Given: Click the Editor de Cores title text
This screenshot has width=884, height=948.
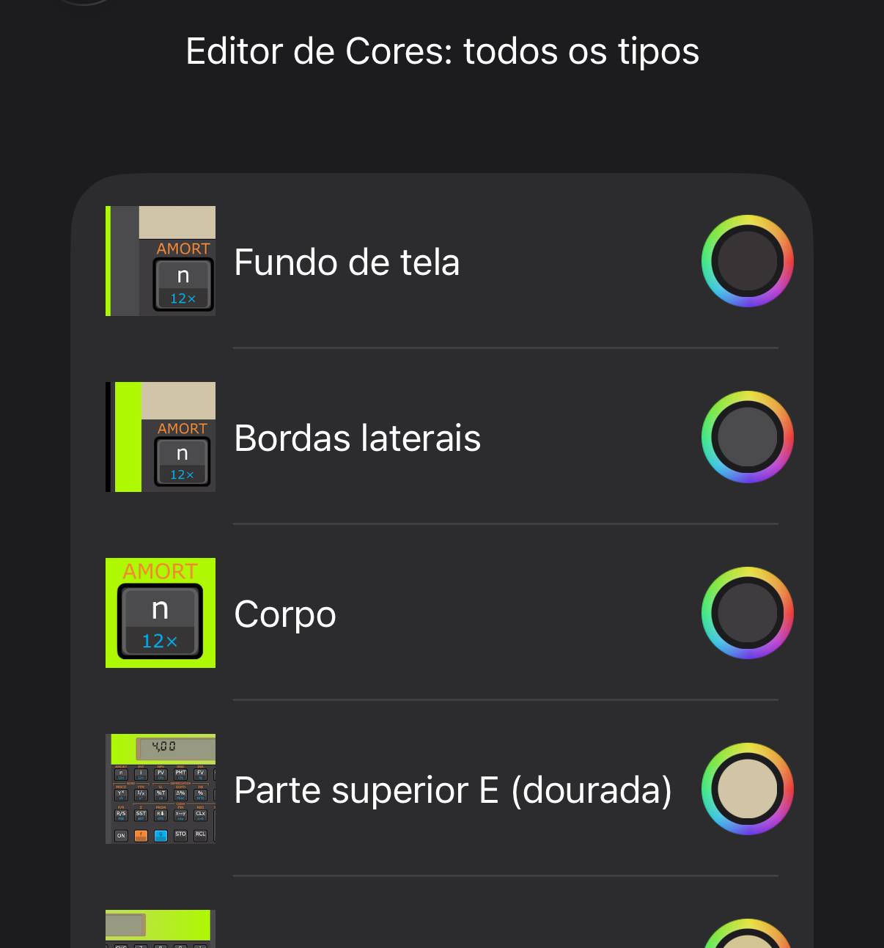Looking at the screenshot, I should 442,51.
